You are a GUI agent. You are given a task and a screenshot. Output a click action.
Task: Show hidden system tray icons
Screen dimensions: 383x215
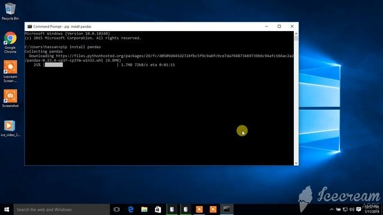332,210
